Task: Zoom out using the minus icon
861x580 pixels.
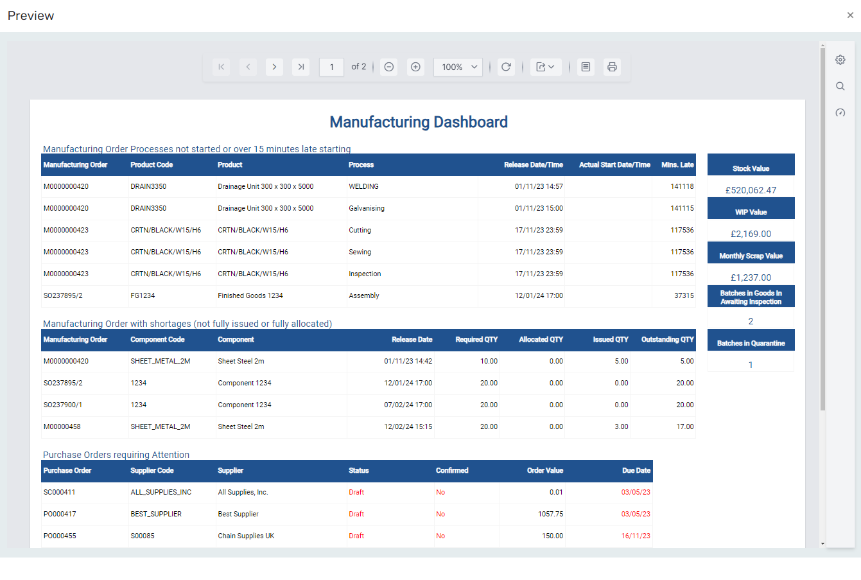Action: (389, 67)
